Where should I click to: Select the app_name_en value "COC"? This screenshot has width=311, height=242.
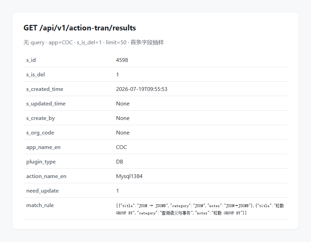121,147
